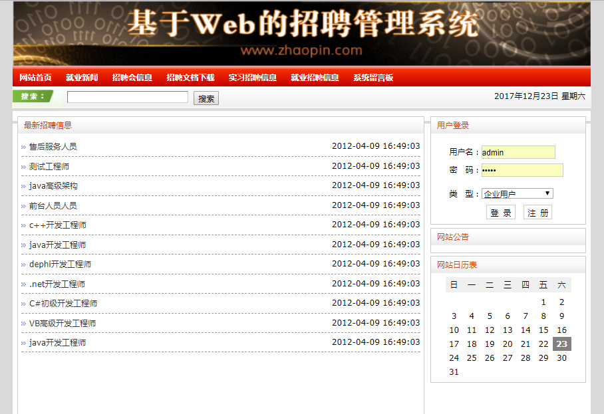The image size is (604, 414).
Task: Select day 1 in the calendar
Action: pyautogui.click(x=543, y=302)
